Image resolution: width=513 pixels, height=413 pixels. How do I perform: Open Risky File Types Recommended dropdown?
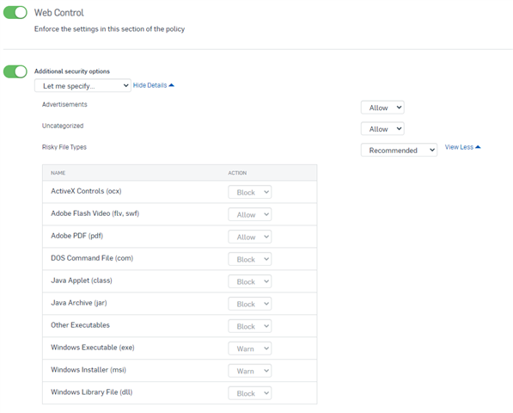[399, 150]
